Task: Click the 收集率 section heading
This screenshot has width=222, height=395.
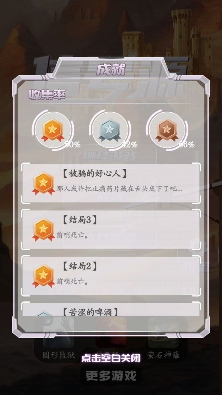Action: [x=47, y=95]
